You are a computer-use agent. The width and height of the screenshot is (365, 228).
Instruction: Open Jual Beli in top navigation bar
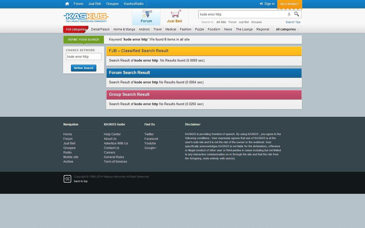coord(95,4)
